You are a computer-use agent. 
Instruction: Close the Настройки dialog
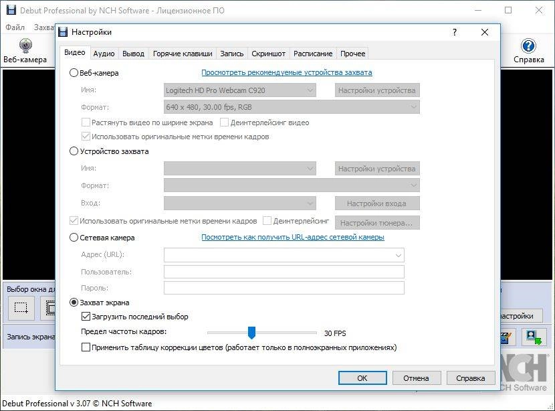pyautogui.click(x=485, y=32)
